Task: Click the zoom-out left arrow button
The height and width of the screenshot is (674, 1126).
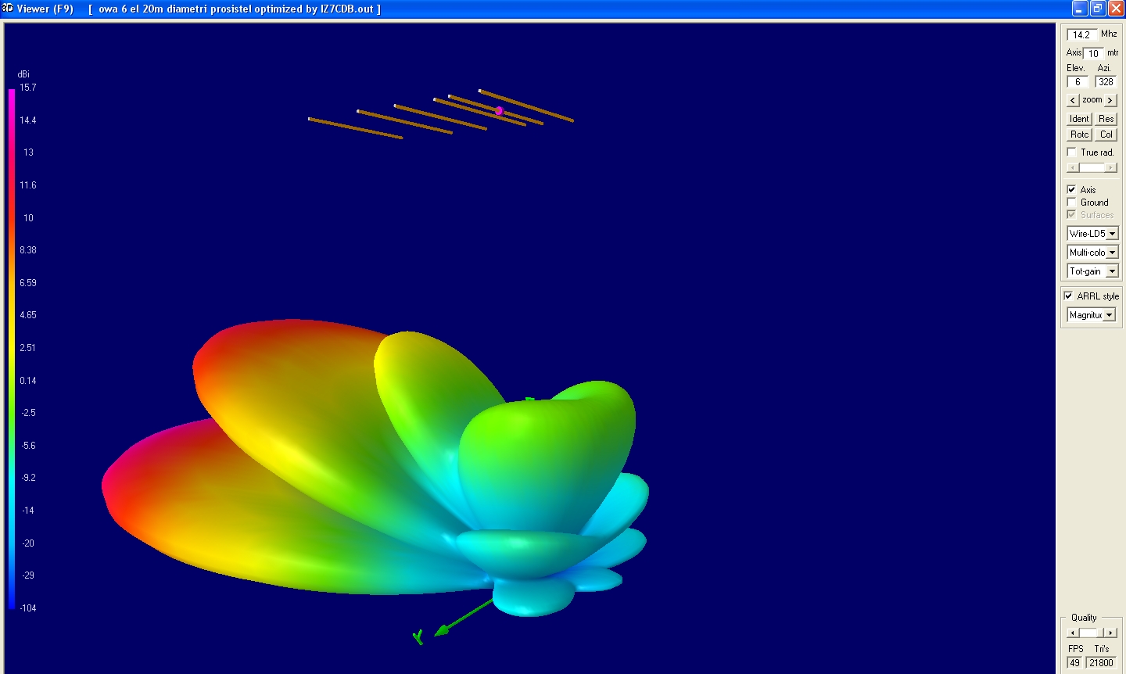Action: click(x=1073, y=101)
